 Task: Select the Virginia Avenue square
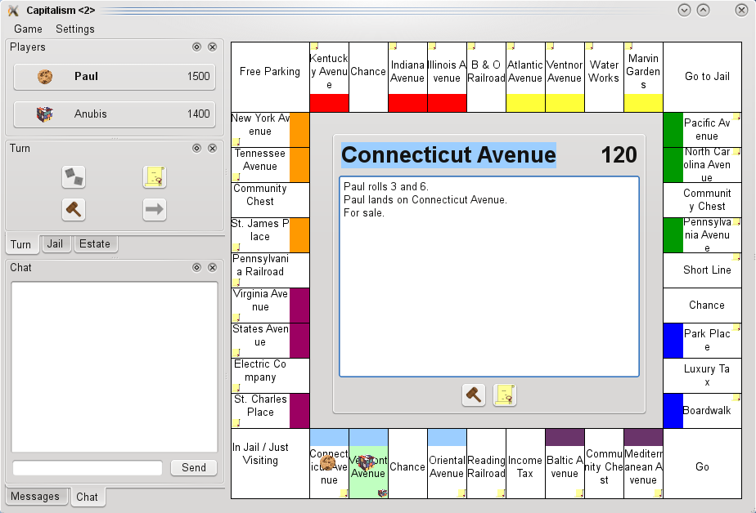270,306
